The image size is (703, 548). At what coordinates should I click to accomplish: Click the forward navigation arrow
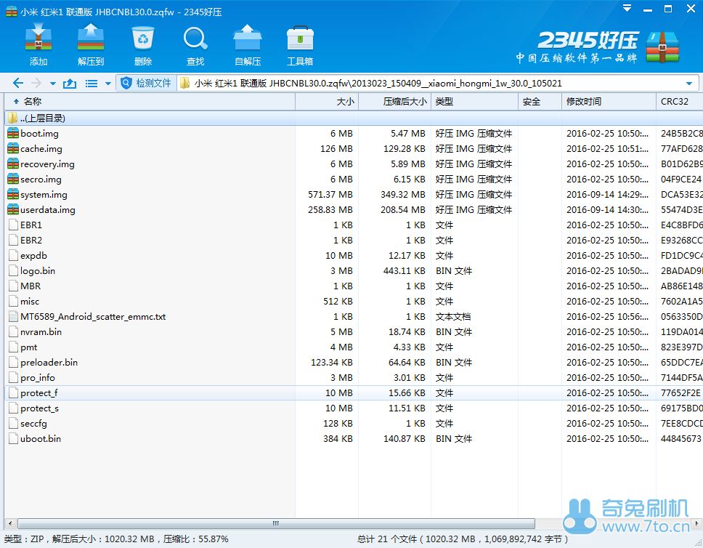tap(36, 83)
